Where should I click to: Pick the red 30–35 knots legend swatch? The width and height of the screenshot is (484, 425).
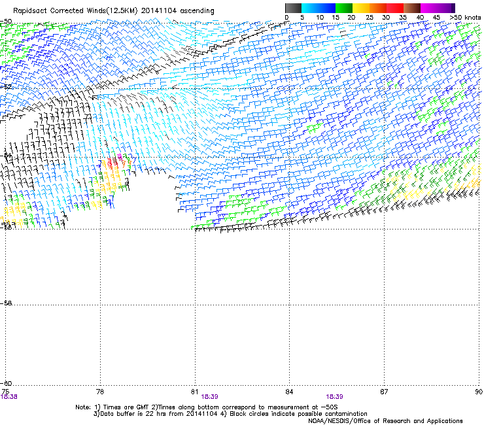coord(395,8)
